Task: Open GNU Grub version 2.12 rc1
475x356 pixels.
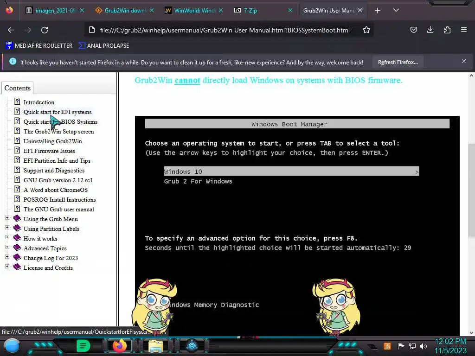Action: coord(58,180)
